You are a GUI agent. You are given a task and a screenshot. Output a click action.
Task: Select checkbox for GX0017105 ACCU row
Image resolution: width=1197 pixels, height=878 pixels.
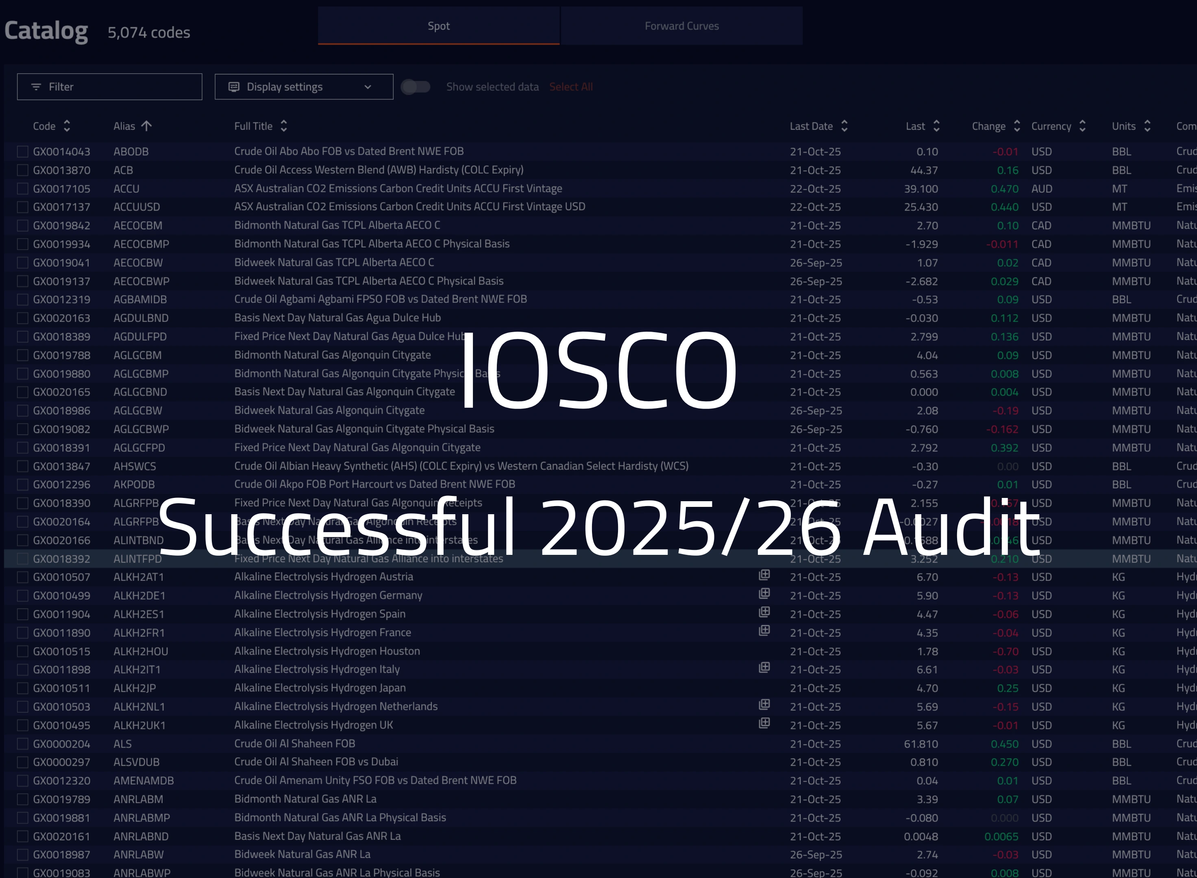click(x=22, y=189)
